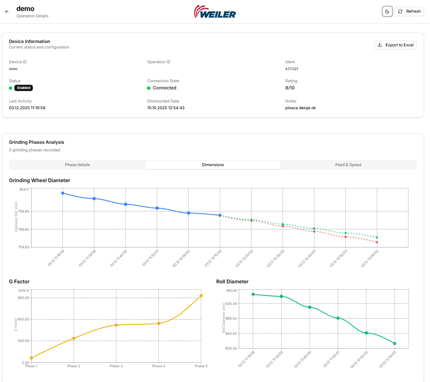The width and height of the screenshot is (430, 382).
Task: Click first blue point on Grinding Wheel chart
Action: tap(63, 193)
